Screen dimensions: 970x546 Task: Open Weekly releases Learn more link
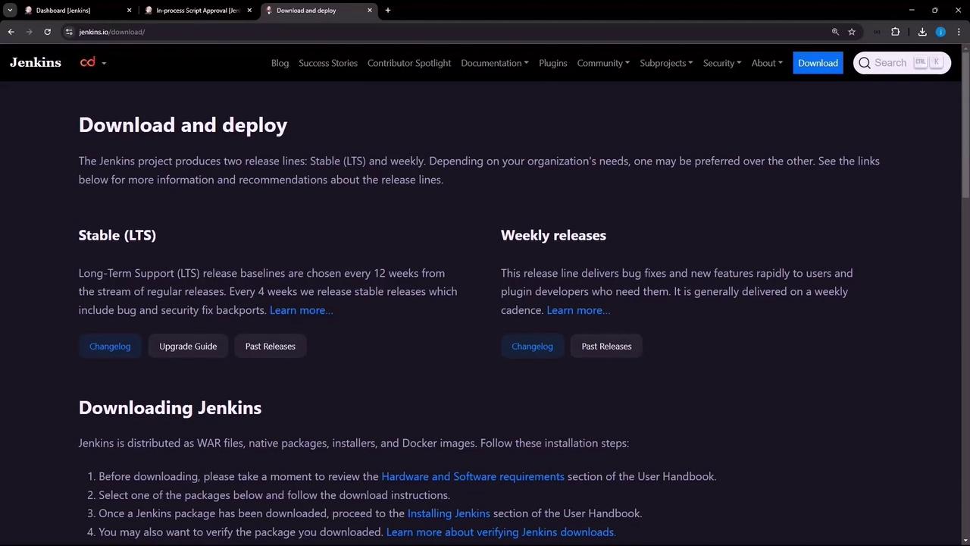(578, 310)
